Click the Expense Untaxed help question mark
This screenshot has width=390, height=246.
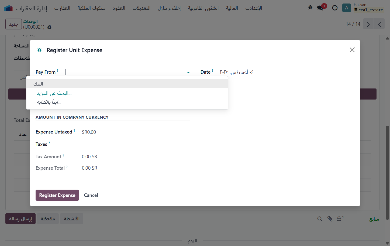pyautogui.click(x=74, y=130)
